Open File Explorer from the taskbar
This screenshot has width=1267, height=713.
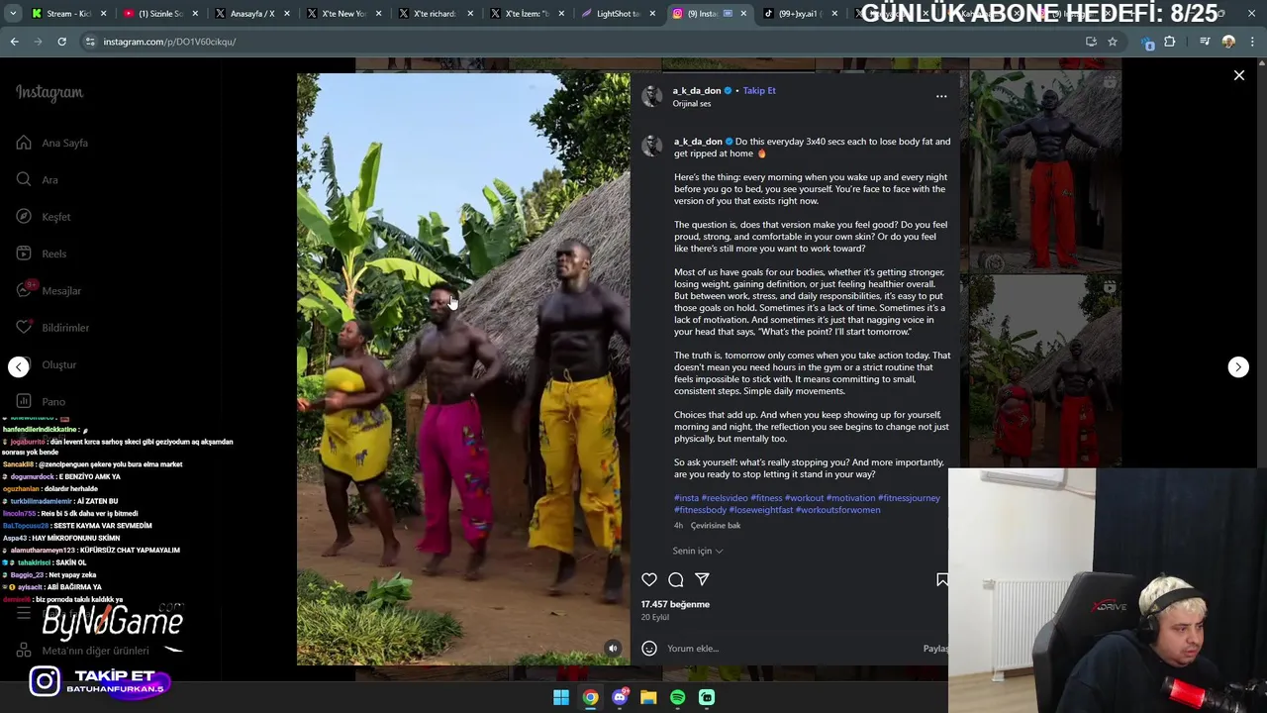click(648, 697)
